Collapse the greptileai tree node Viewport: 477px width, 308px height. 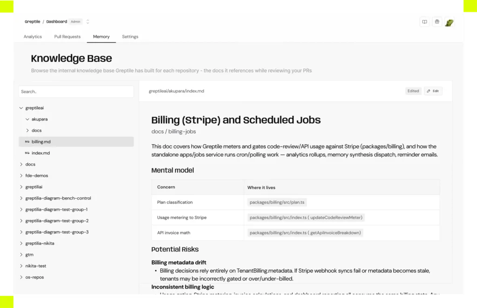[21, 108]
